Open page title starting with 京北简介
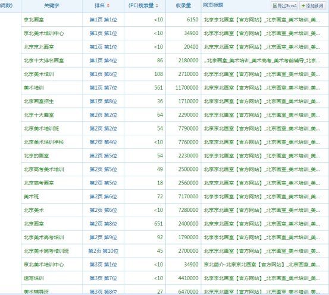The image size is (329, 295). pyautogui.click(x=262, y=265)
